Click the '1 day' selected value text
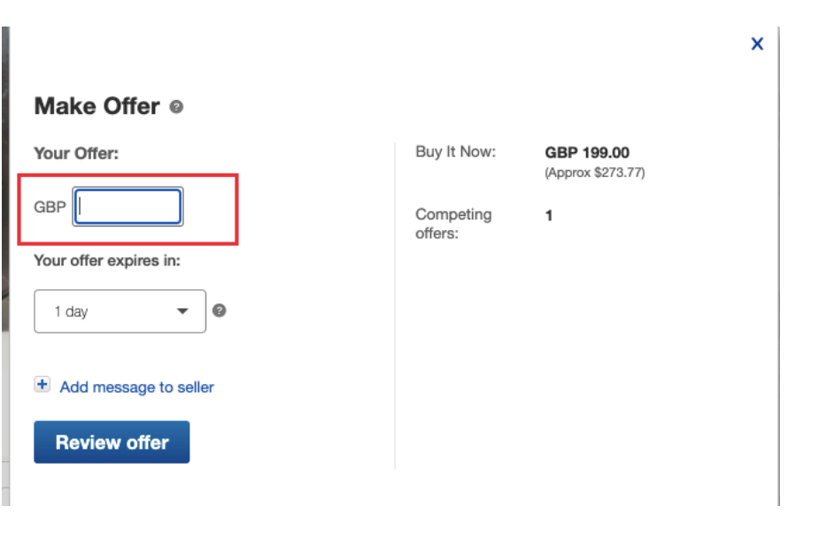 (x=71, y=311)
